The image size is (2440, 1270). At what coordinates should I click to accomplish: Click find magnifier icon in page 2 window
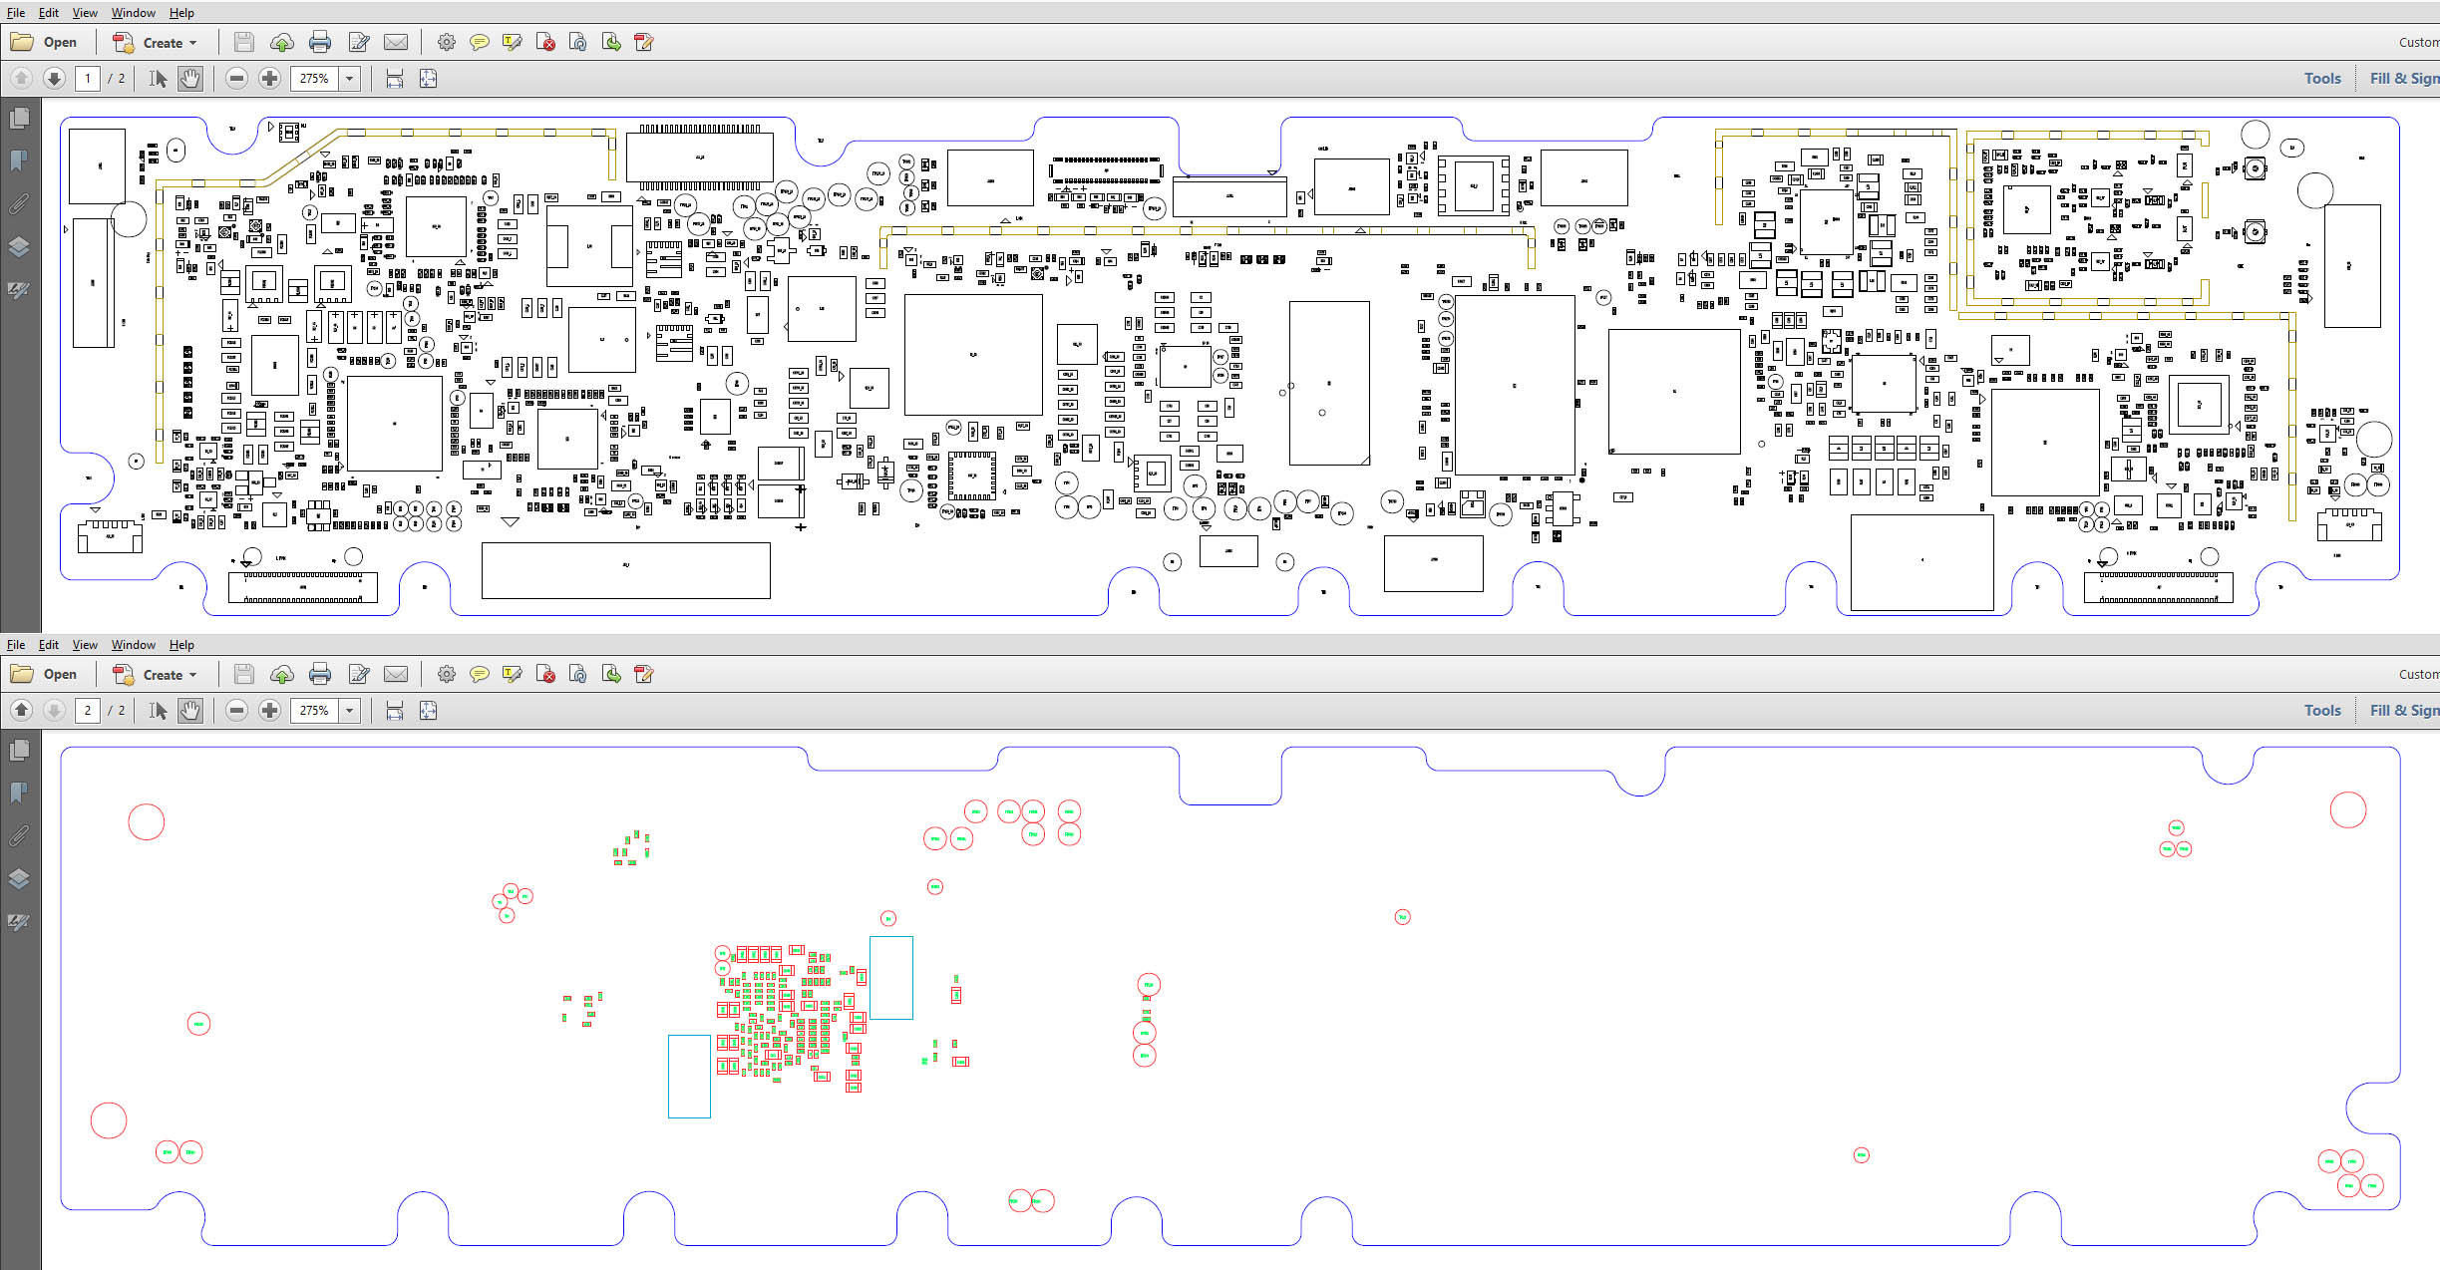(x=578, y=675)
